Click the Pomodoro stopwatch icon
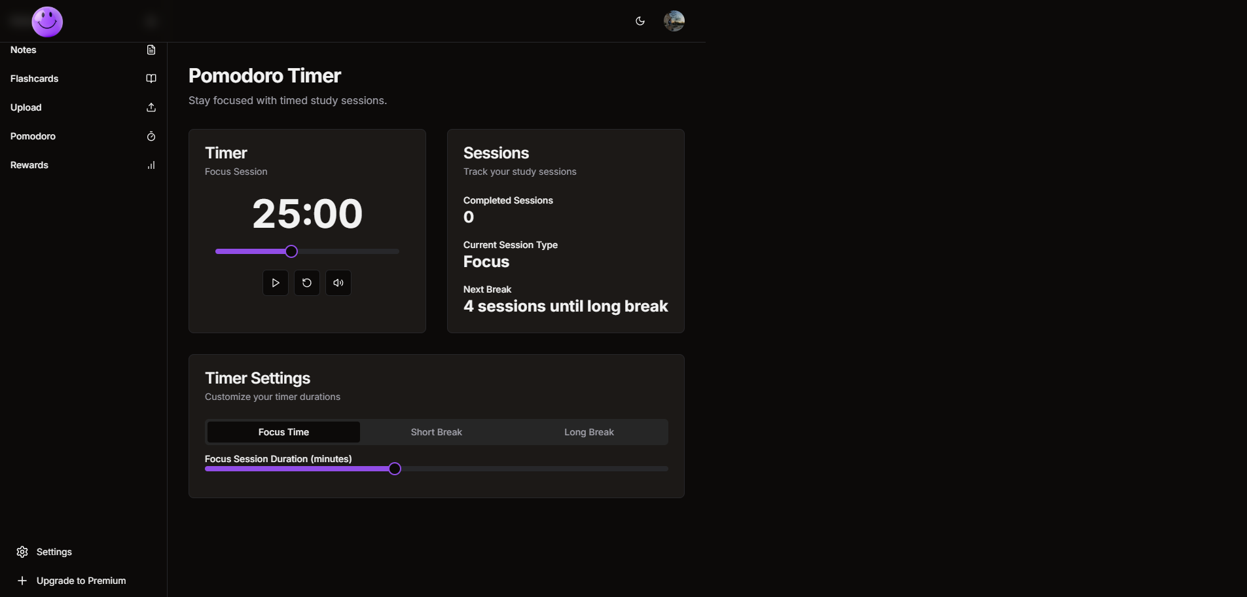The width and height of the screenshot is (1247, 597). tap(151, 136)
